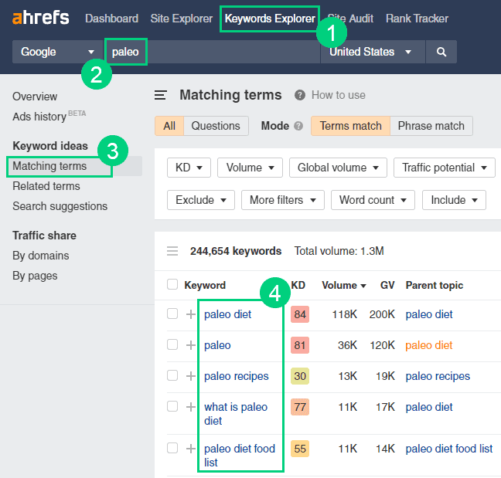Image resolution: width=501 pixels, height=478 pixels.
Task: Add paleo recipes keyword with plus icon
Action: tap(191, 376)
